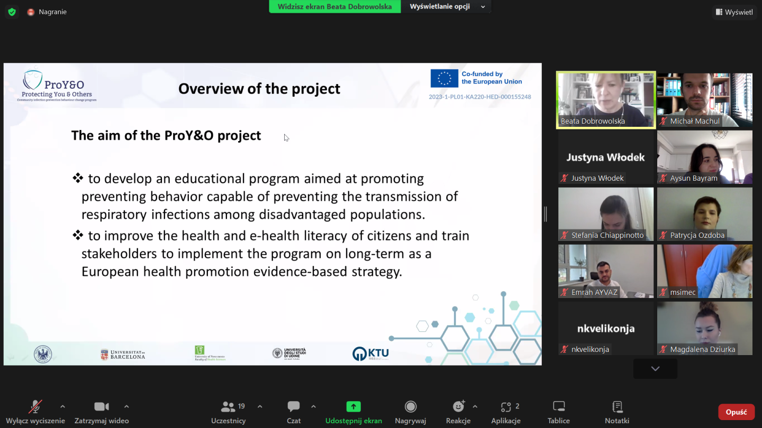
Task: Click the green encryption shield icon
Action: click(12, 12)
